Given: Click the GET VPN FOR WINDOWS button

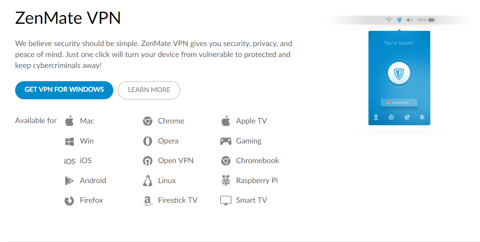Looking at the screenshot, I should pos(64,90).
